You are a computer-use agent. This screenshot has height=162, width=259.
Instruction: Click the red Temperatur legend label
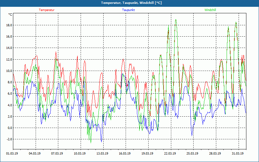coord(47,10)
